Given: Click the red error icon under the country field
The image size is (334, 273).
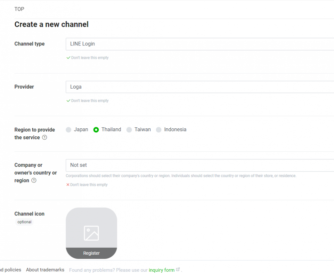Looking at the screenshot, I should click(x=68, y=184).
